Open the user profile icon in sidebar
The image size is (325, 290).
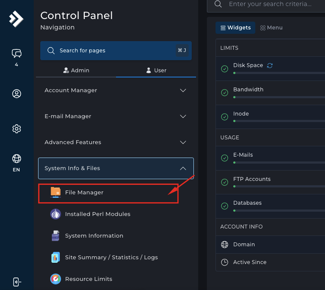click(x=16, y=93)
